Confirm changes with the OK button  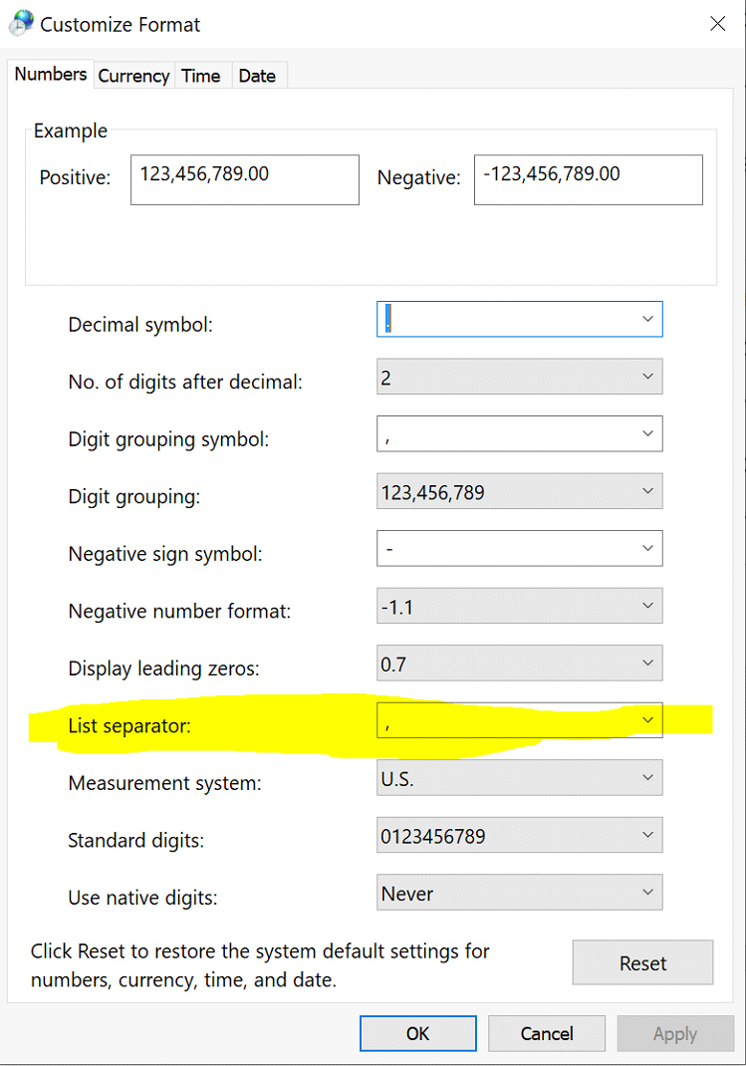pyautogui.click(x=418, y=1033)
